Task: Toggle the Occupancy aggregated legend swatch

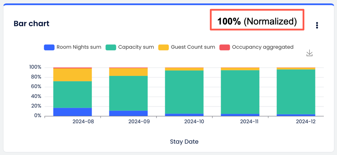Action: pyautogui.click(x=225, y=47)
